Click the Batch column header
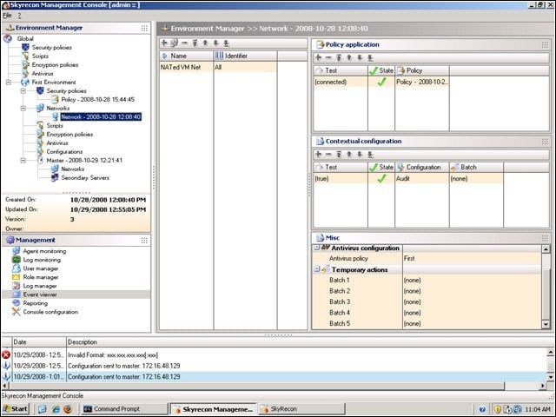Viewport: 556px width, 417px height. click(476, 167)
